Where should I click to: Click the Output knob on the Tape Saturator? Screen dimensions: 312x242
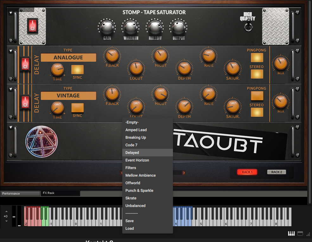point(178,28)
